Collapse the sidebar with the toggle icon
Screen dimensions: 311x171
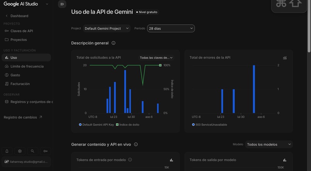[62, 4]
